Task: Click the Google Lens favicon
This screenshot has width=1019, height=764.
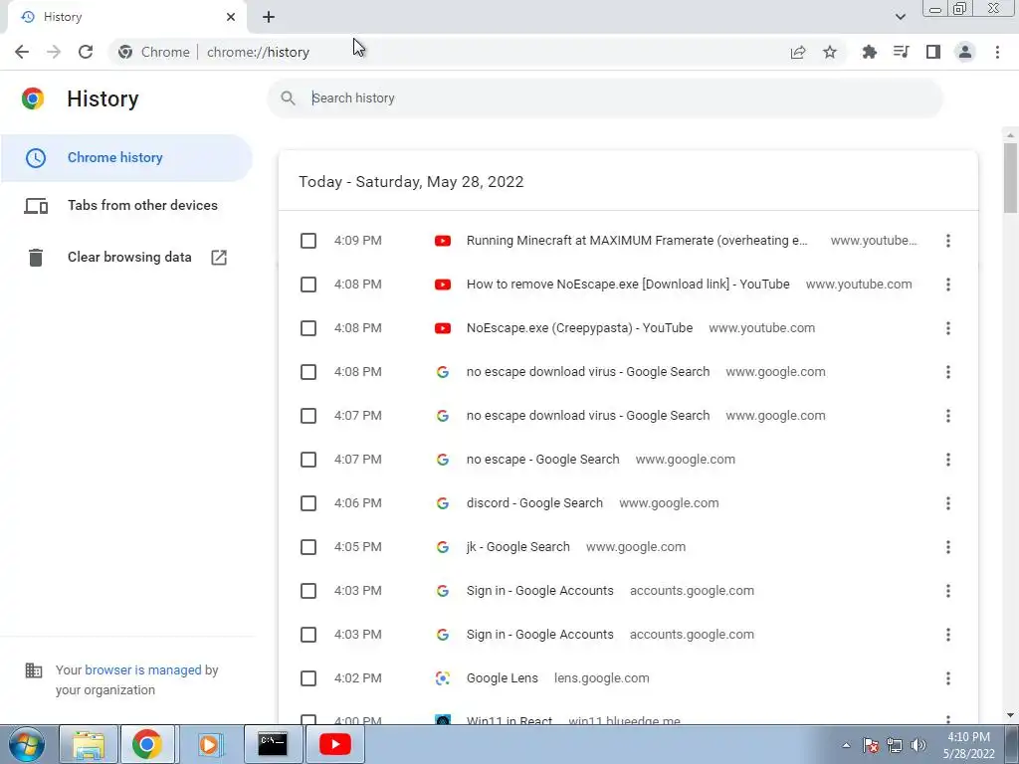Action: 443,678
